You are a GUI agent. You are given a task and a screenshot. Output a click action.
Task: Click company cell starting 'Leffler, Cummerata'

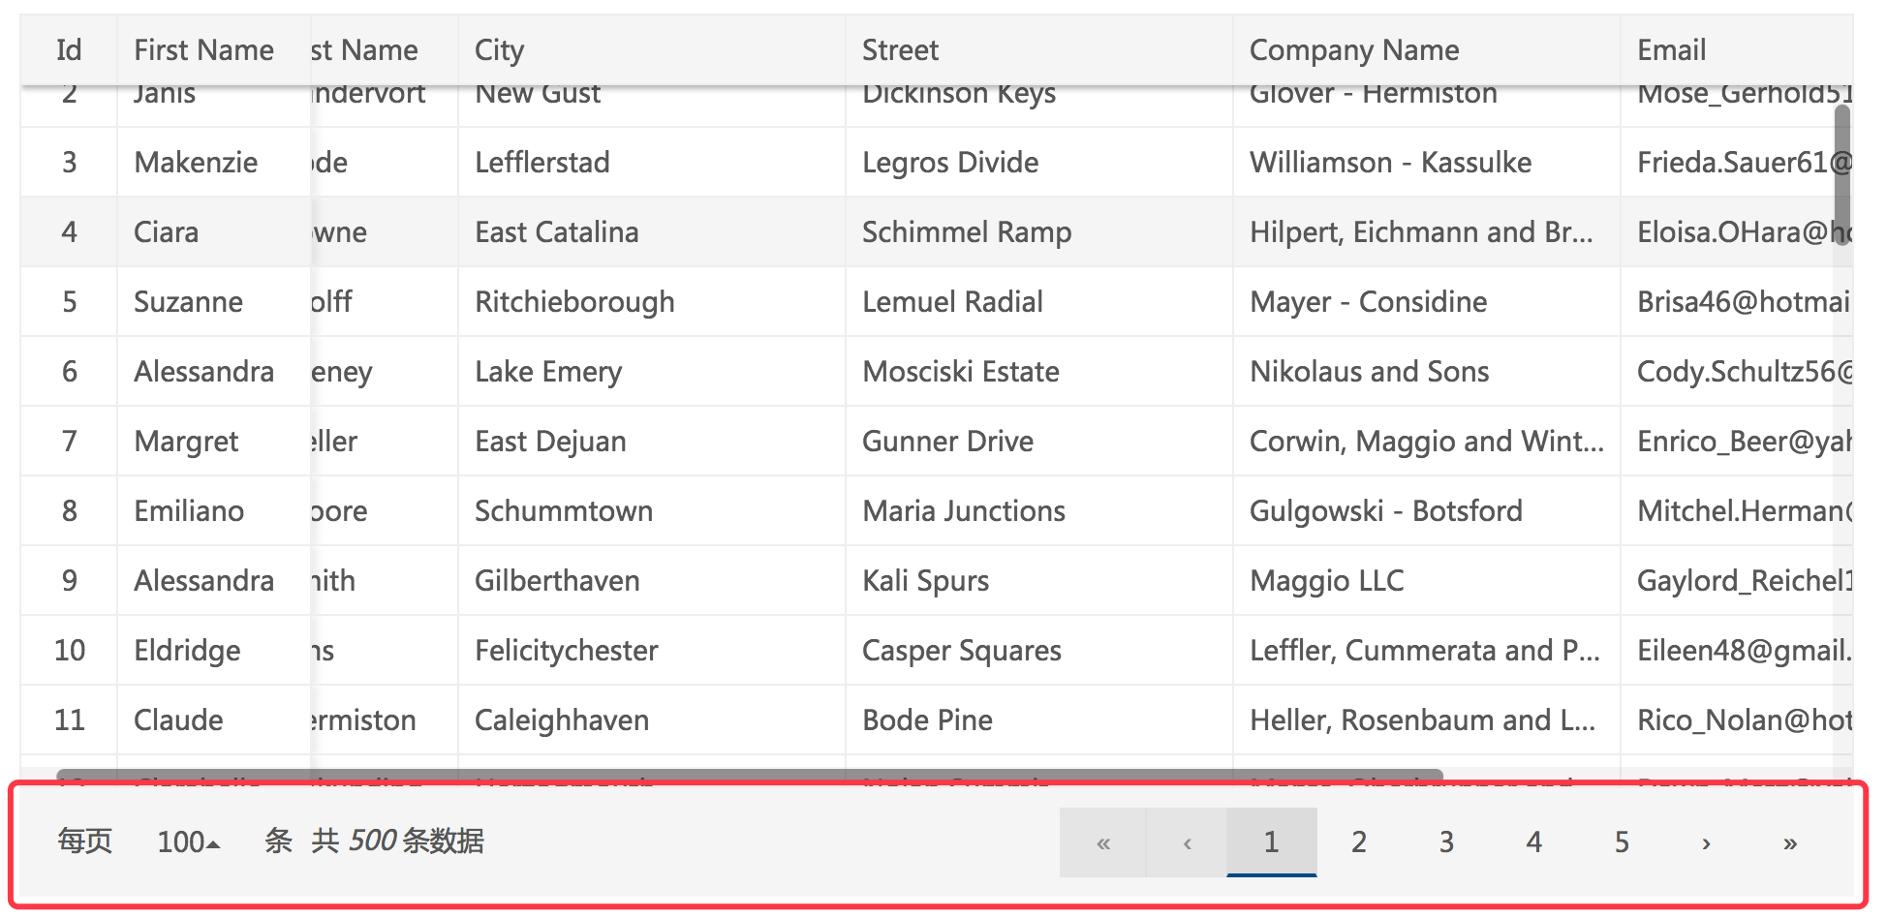[x=1426, y=651]
